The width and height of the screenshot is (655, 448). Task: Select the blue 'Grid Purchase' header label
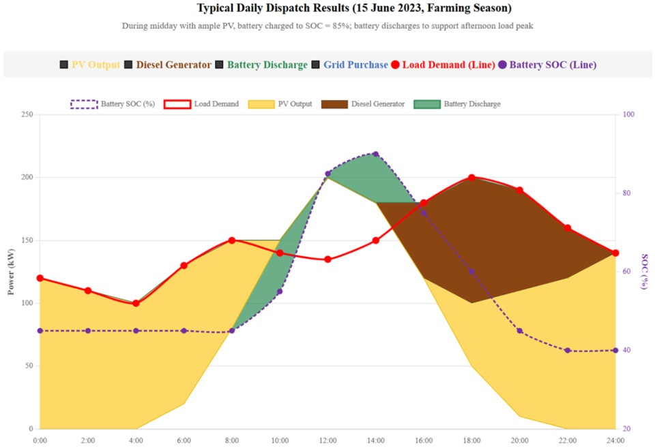356,65
